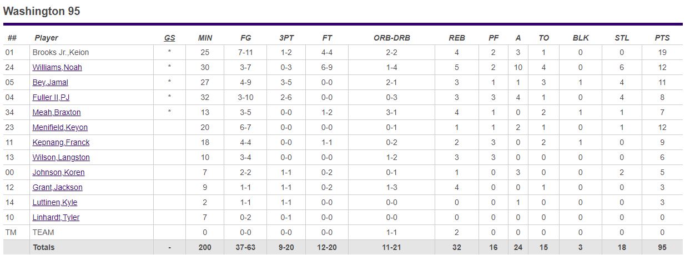The width and height of the screenshot is (685, 255).
Task: Select the Totals row label
Action: 44,247
